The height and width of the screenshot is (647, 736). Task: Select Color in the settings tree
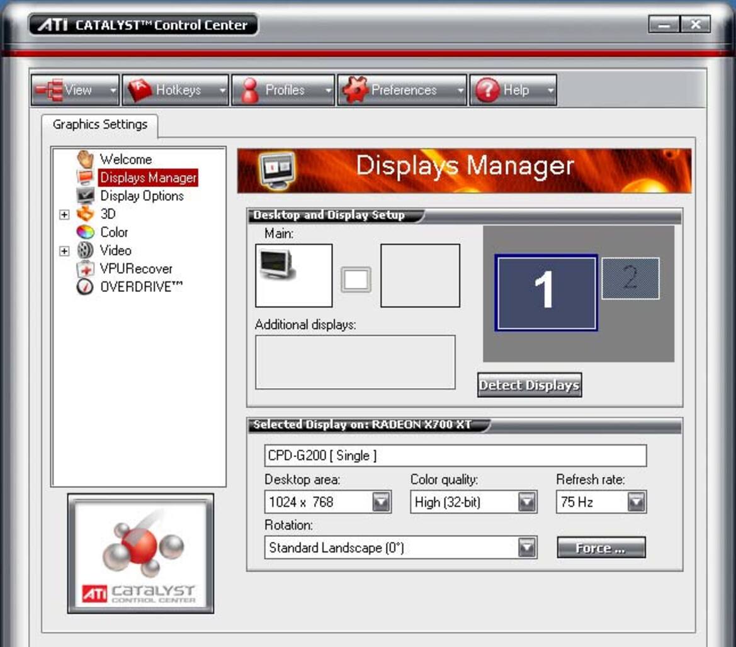click(x=114, y=232)
